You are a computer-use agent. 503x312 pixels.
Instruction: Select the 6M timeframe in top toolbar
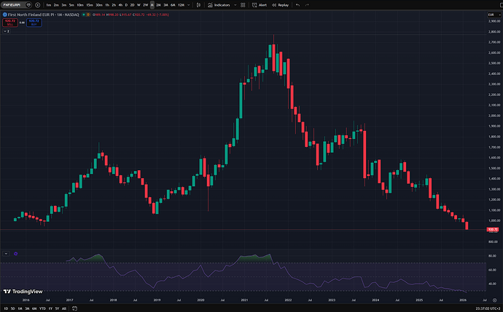(x=173, y=5)
